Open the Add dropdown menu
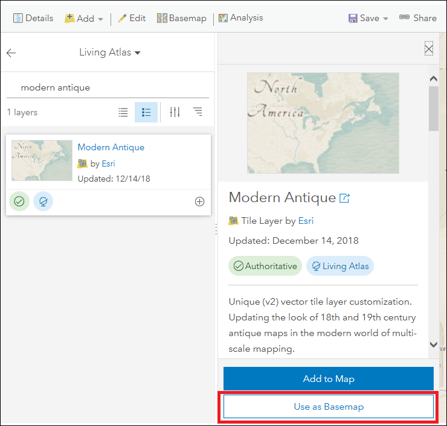The width and height of the screenshot is (447, 426). pyautogui.click(x=83, y=19)
